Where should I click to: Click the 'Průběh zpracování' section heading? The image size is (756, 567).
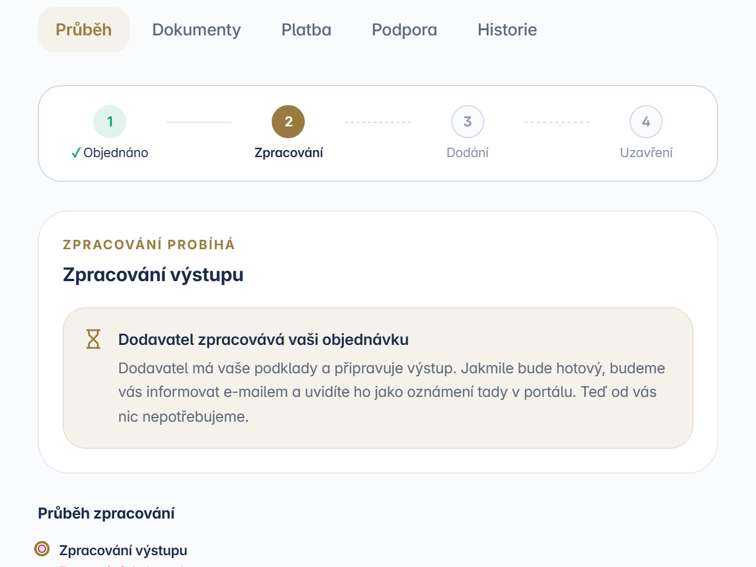[106, 513]
